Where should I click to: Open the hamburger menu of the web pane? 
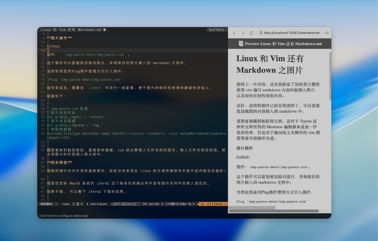coord(327,33)
